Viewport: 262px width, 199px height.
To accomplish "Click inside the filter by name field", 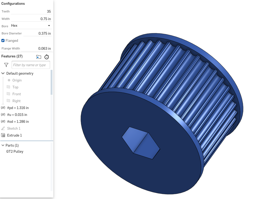I will [31, 65].
